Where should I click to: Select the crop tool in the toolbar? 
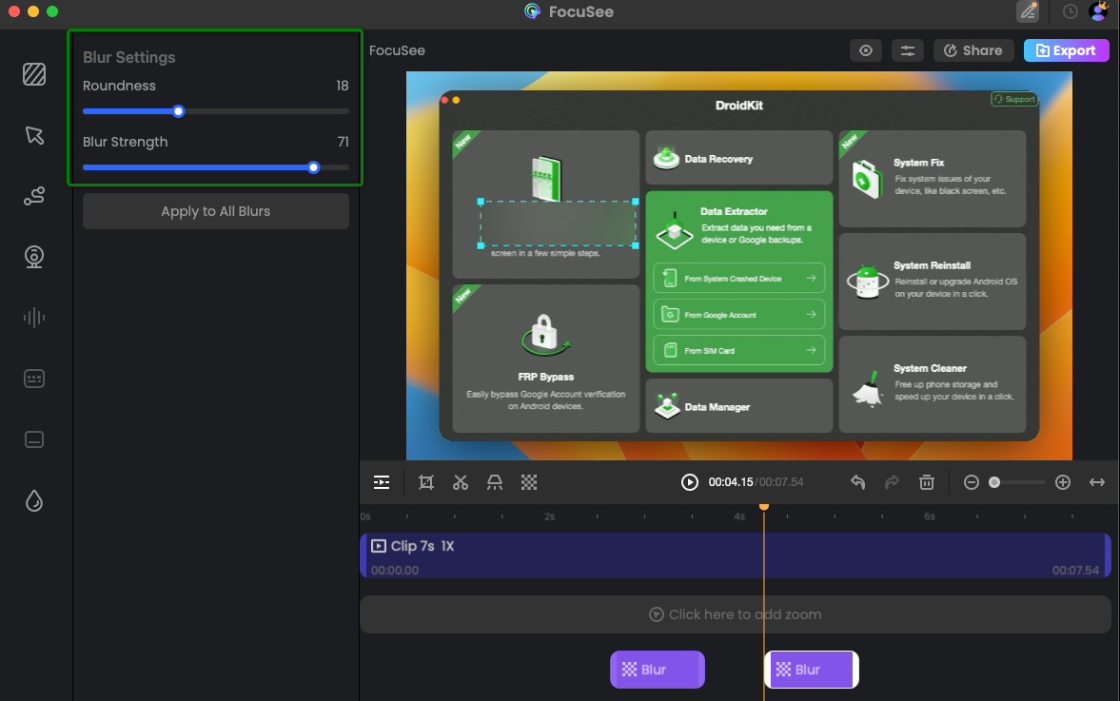click(425, 482)
